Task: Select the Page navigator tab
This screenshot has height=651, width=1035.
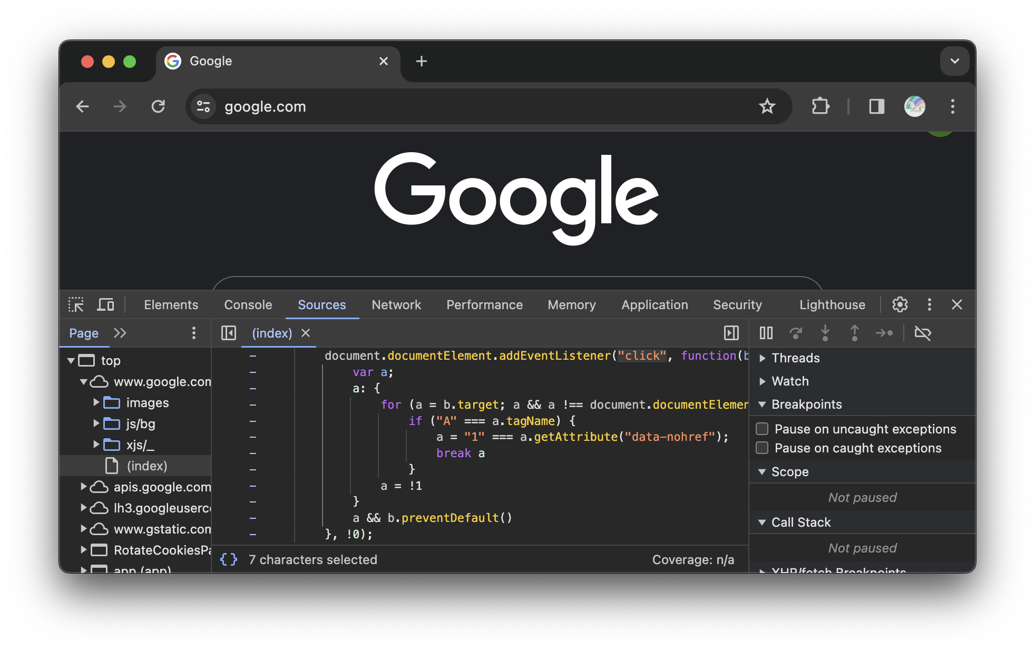Action: coord(84,333)
